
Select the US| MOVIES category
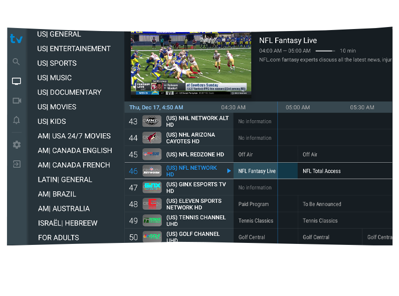pos(57,107)
